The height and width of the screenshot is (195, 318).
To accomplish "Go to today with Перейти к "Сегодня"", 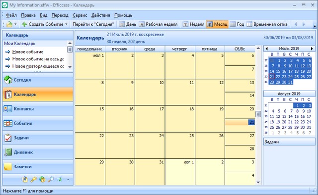I will [93, 24].
